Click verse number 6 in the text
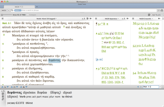The image size is (164, 107). pyautogui.click(x=3, y=60)
